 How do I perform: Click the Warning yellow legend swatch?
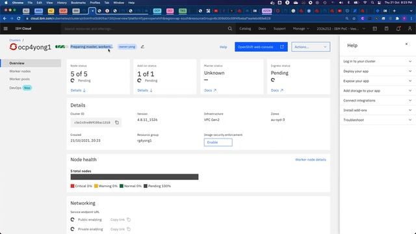[96, 186]
